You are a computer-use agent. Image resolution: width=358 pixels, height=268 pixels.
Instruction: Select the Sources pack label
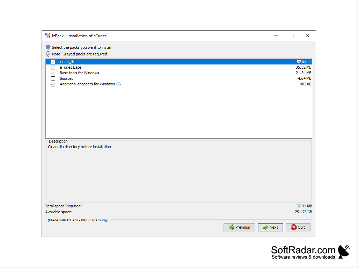tap(66, 79)
